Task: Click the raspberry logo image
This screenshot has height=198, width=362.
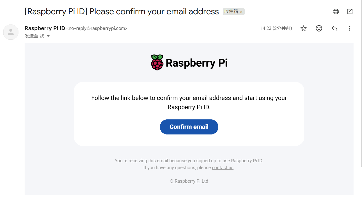Action: [157, 63]
